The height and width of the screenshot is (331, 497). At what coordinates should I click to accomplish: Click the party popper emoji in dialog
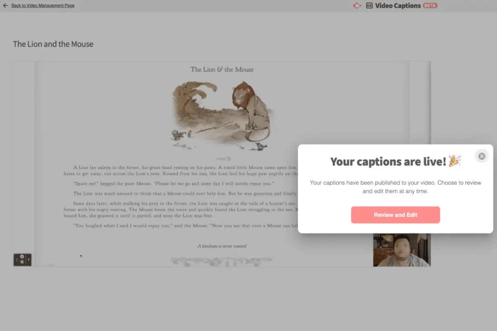pos(455,161)
